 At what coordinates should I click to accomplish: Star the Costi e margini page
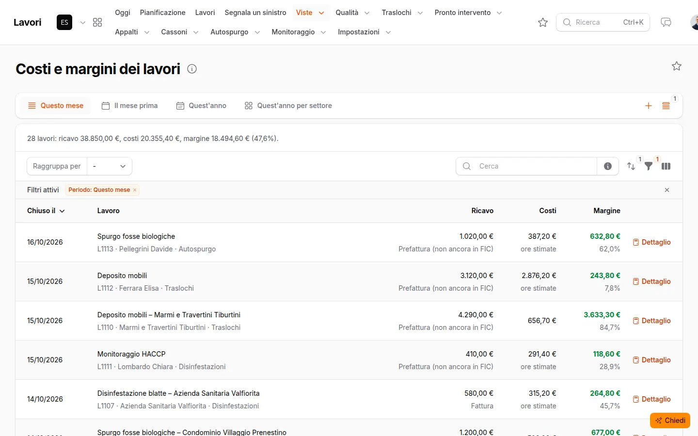click(x=677, y=66)
